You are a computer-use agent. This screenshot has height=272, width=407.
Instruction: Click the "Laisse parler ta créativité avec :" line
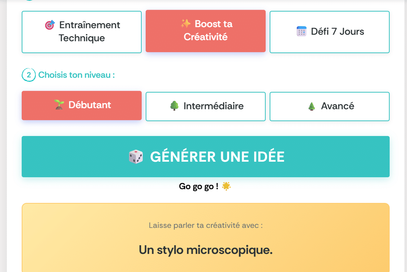[x=206, y=225]
